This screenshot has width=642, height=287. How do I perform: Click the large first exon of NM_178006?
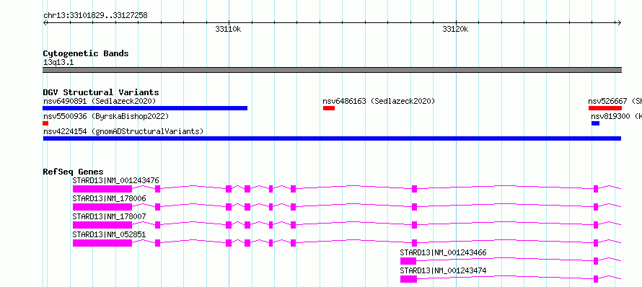[x=102, y=207]
